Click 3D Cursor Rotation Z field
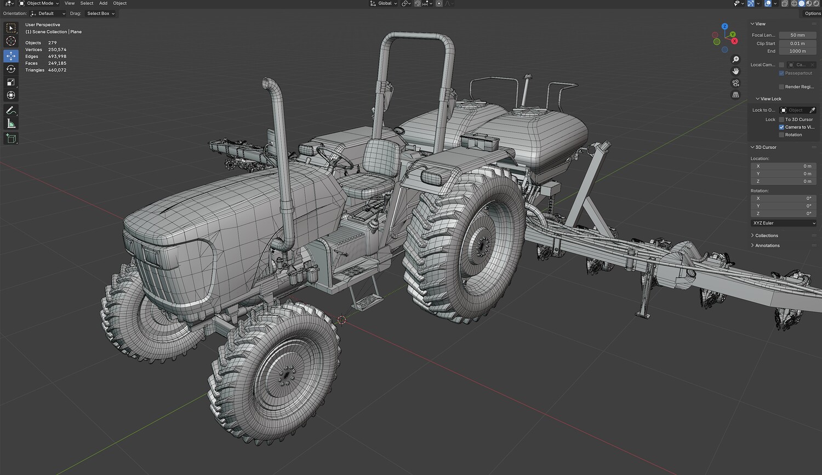The width and height of the screenshot is (822, 475). click(x=784, y=214)
